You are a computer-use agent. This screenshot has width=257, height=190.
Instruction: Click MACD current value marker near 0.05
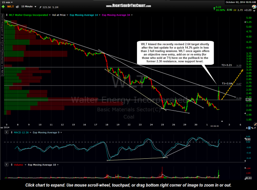point(248,139)
